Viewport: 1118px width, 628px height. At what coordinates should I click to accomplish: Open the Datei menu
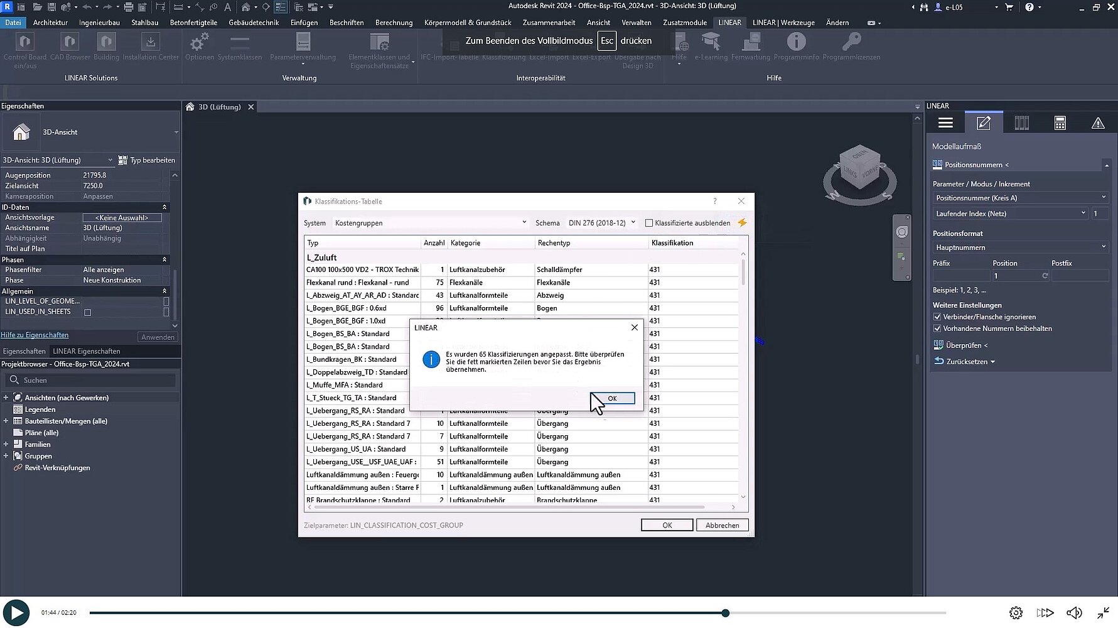[x=13, y=23]
